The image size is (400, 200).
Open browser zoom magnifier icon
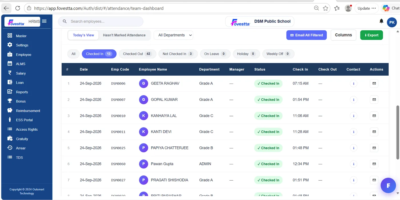click(x=316, y=8)
